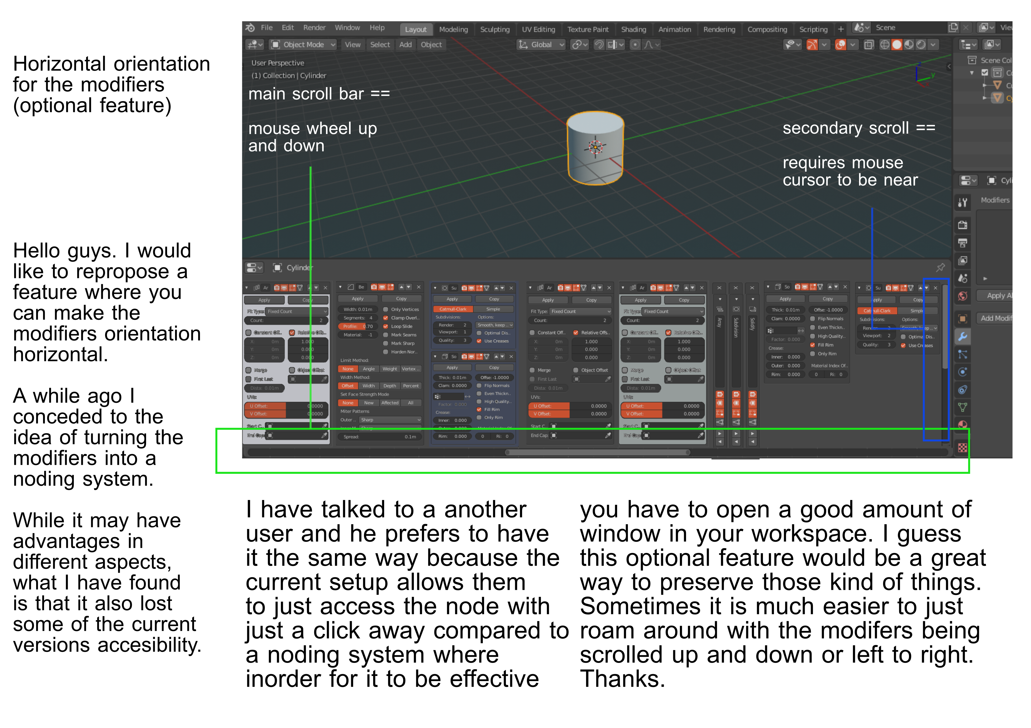The height and width of the screenshot is (728, 1031).
Task: Select Percent as bevel Width Method
Action: click(411, 386)
